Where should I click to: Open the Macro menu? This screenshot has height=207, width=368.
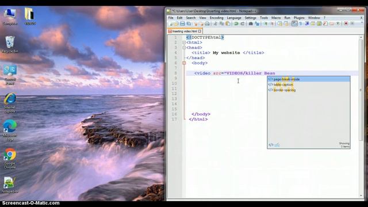[x=276, y=18]
